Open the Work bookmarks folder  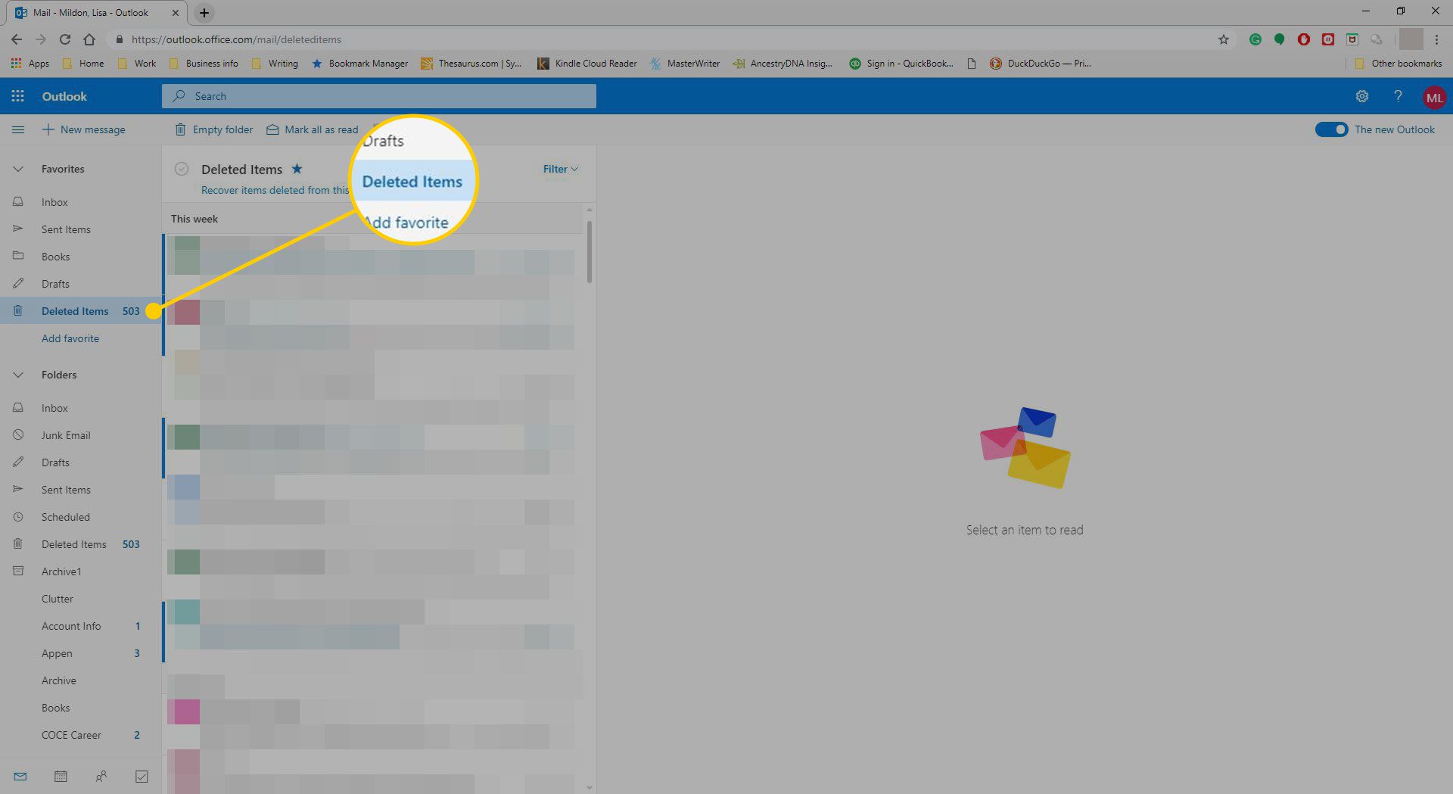pos(137,64)
